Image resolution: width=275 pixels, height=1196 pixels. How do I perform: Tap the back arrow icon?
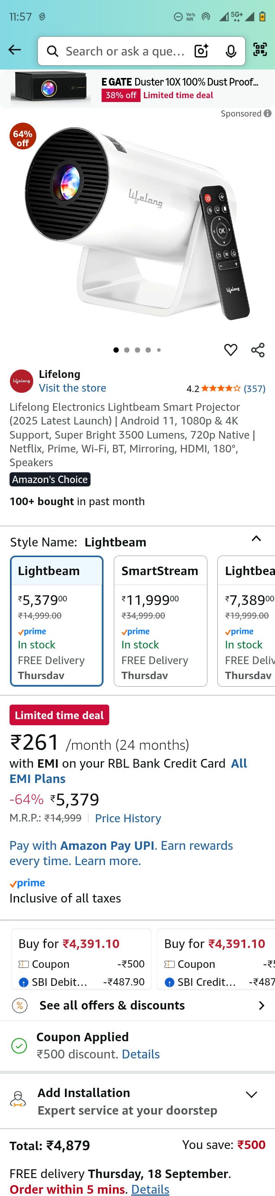(15, 50)
